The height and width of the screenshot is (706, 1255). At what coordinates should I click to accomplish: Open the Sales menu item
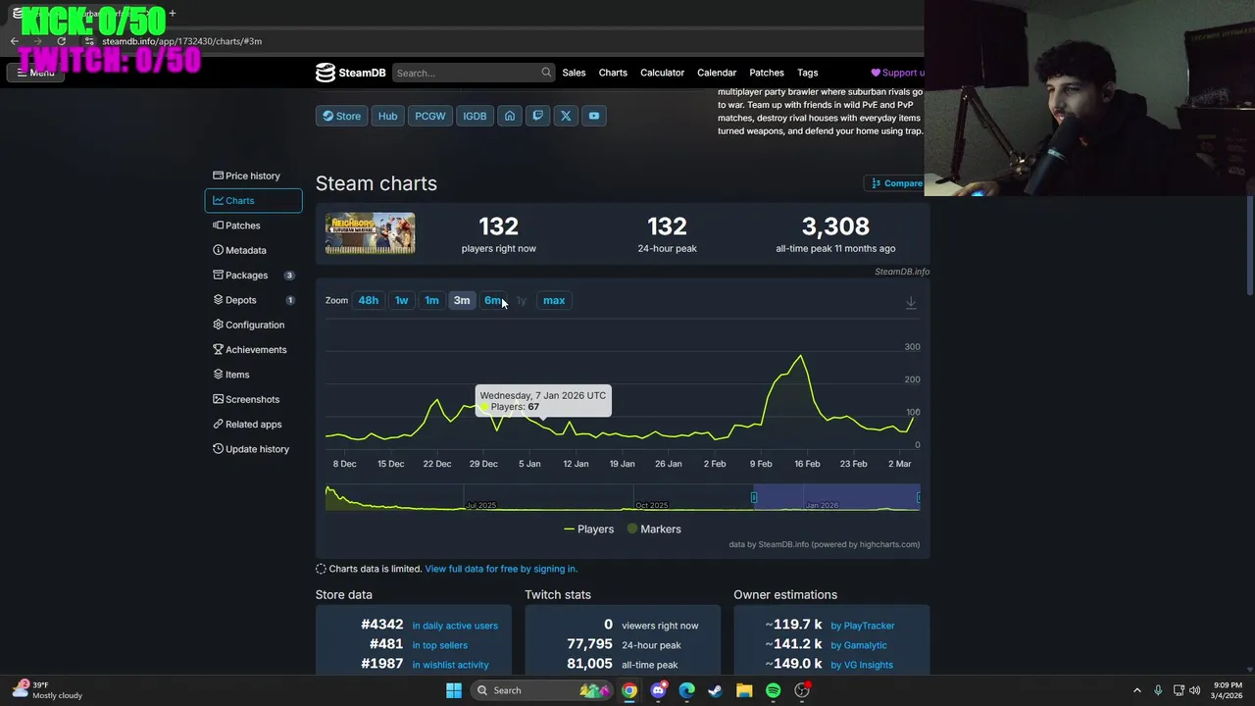[574, 73]
